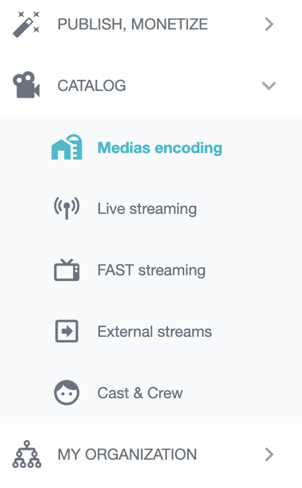Click the FAST streaming television icon
The image size is (302, 488).
pos(67,270)
